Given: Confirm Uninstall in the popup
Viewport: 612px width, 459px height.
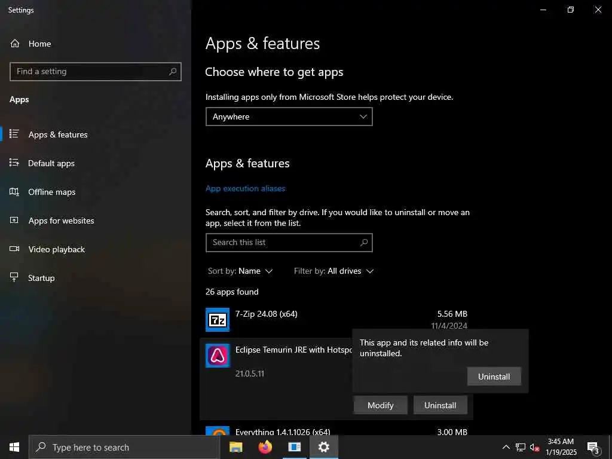Looking at the screenshot, I should pyautogui.click(x=494, y=377).
